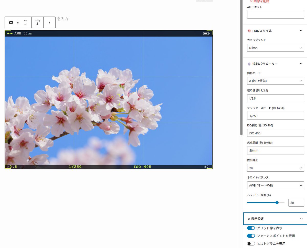307x248 pixels.
Task: Enable the ヒストグラムを表示 toggle
Action: coord(251,243)
